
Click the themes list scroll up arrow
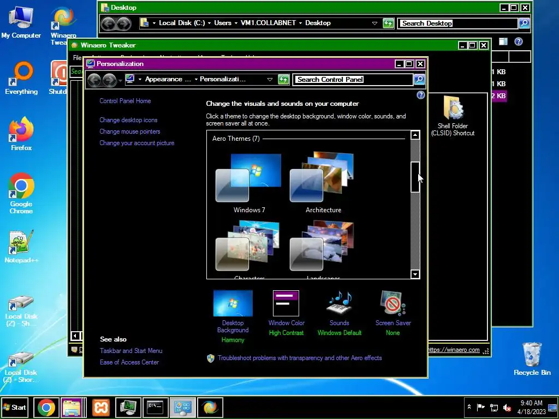point(415,135)
